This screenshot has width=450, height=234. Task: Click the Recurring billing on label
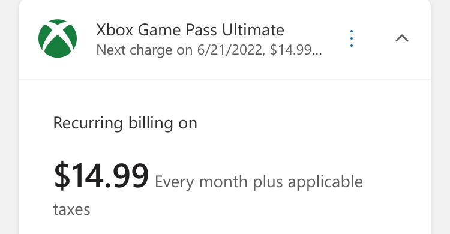(x=125, y=124)
